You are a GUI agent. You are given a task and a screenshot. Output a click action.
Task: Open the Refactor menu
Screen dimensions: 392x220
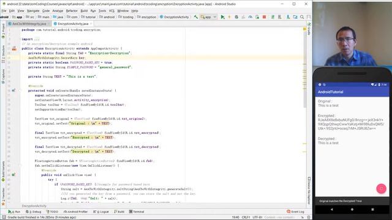(72, 11)
